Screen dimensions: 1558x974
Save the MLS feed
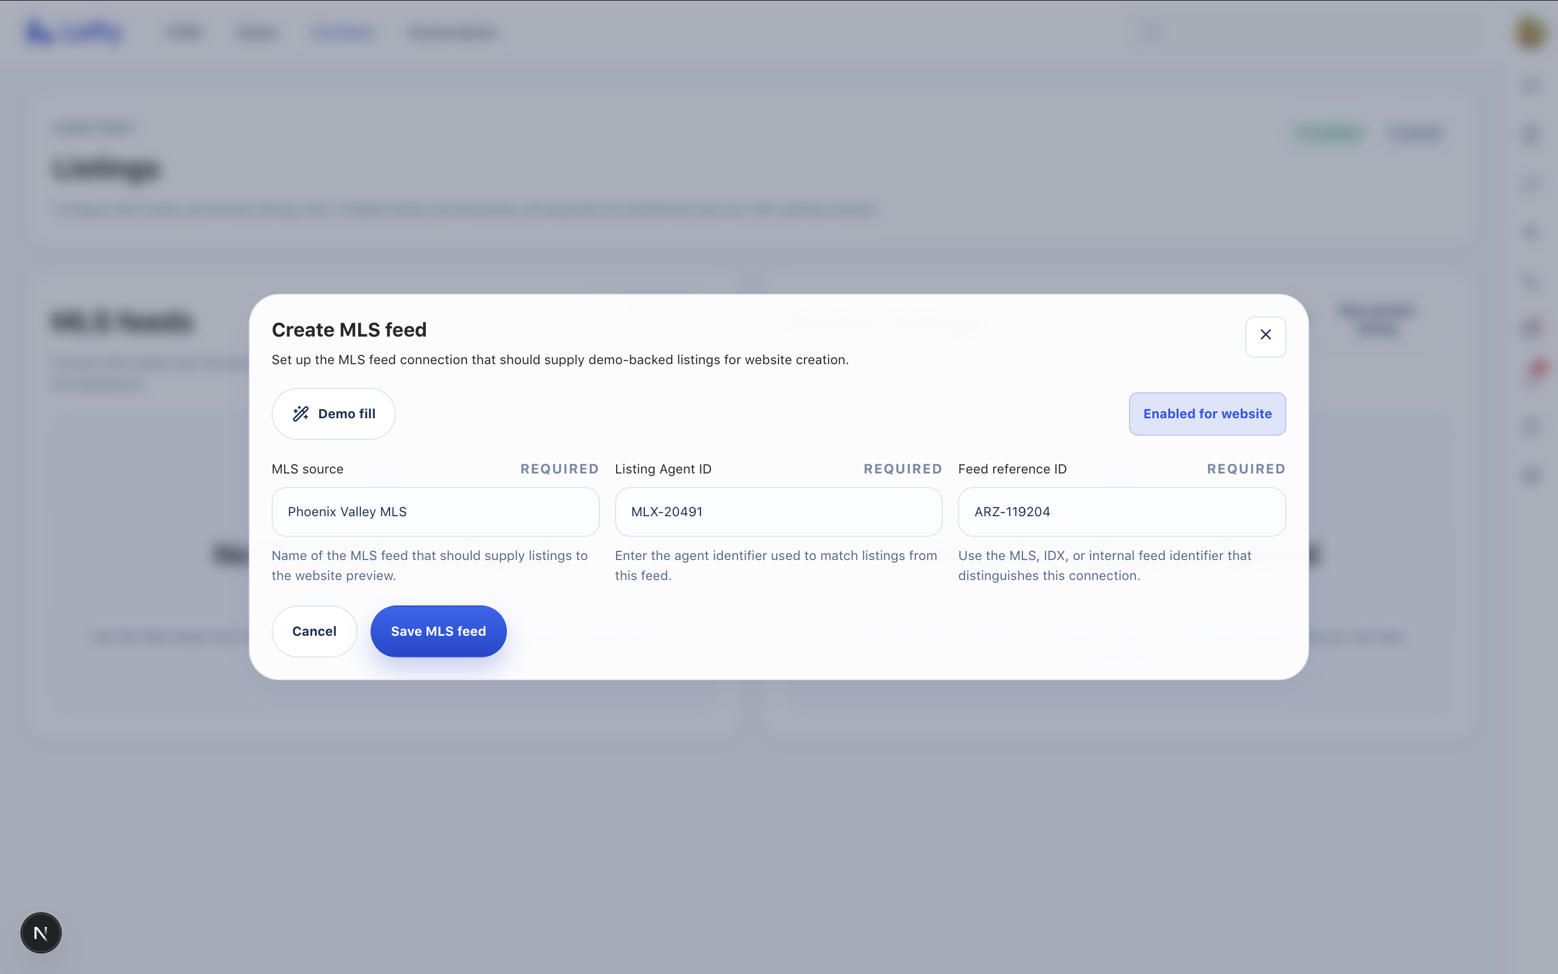[x=438, y=631]
